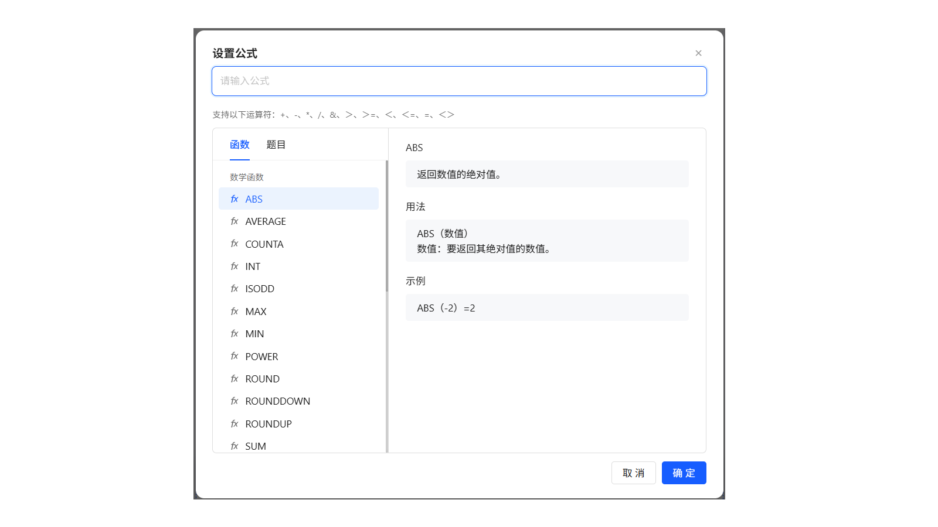Select the INT function
Image resolution: width=938 pixels, height=527 pixels.
point(252,266)
